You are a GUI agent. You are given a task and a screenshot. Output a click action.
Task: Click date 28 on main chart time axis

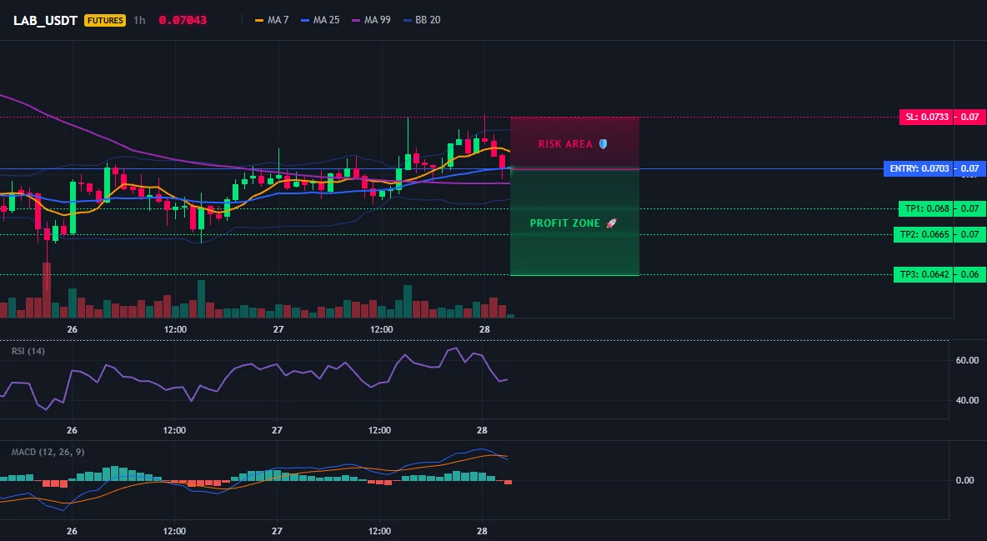[x=484, y=329]
